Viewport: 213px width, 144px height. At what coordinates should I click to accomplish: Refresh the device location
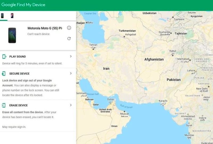pos(69,39)
